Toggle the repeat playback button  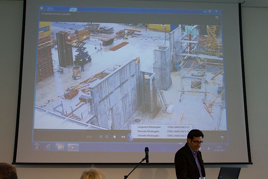(x=107, y=137)
